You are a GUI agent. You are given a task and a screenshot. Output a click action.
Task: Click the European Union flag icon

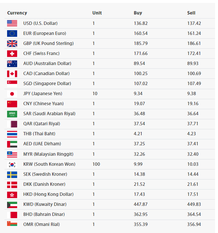(12, 33)
